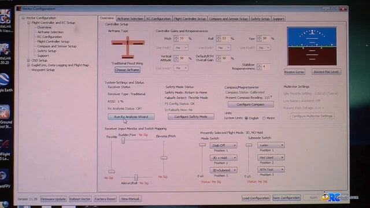370x208 pixels.
Task: Select the Overview tab
Action: [x=106, y=18]
